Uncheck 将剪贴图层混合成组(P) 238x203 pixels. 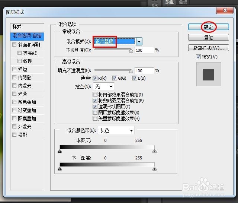[x=95, y=100]
